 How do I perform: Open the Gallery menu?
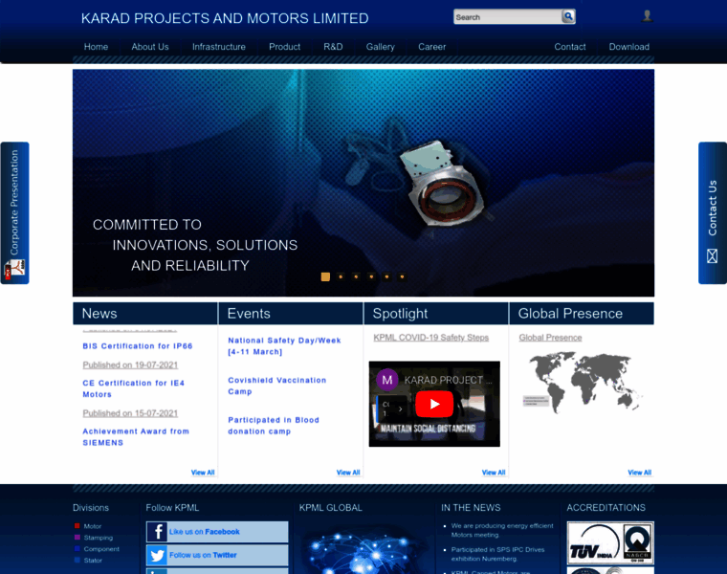coord(380,47)
